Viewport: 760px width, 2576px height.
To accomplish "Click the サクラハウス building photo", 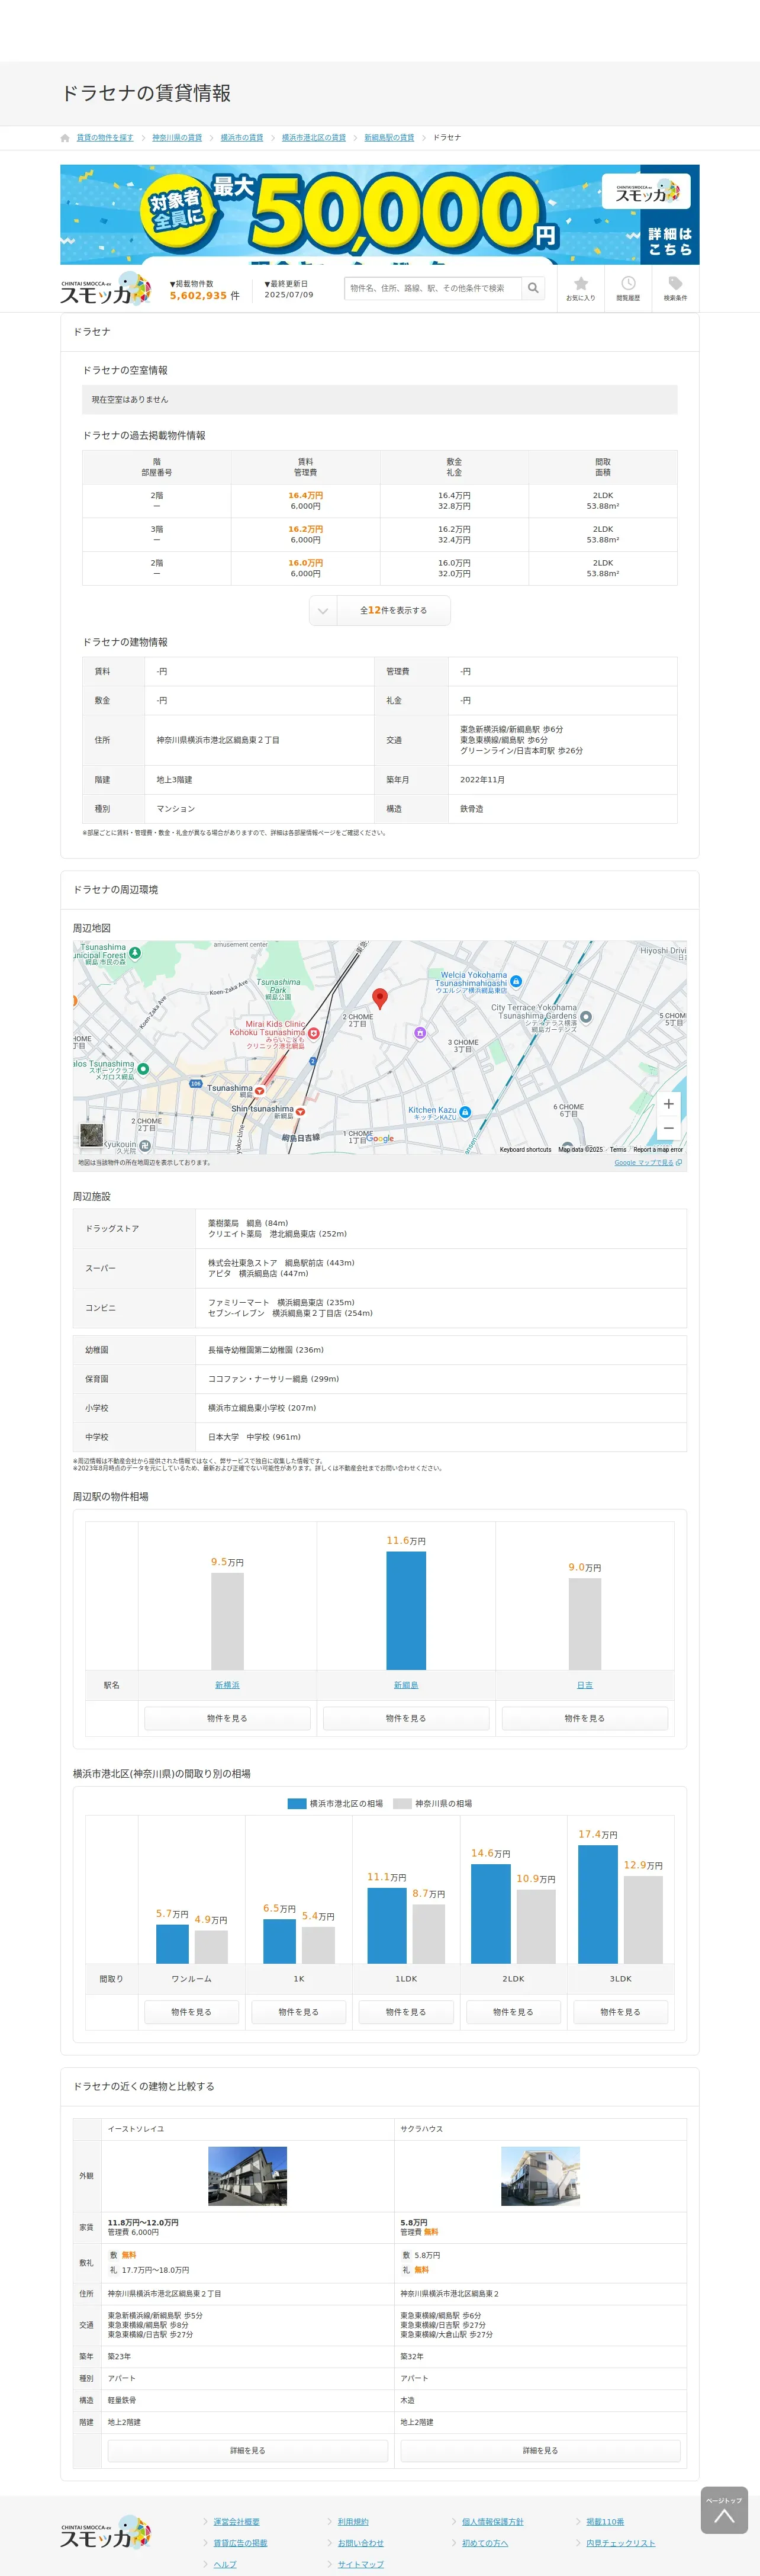I will (x=540, y=2176).
